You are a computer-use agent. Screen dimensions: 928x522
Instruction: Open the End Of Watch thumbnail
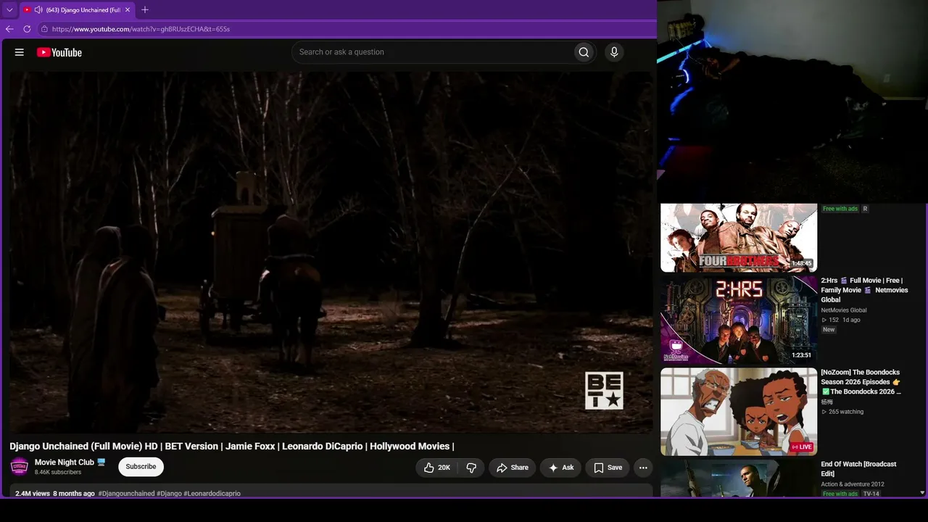click(739, 478)
